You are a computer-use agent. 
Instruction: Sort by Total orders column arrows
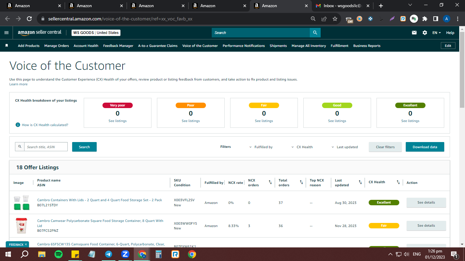coord(301,182)
